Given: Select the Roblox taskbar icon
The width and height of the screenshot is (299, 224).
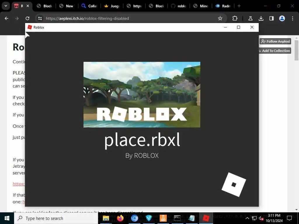Looking at the screenshot, I should click(206, 218).
